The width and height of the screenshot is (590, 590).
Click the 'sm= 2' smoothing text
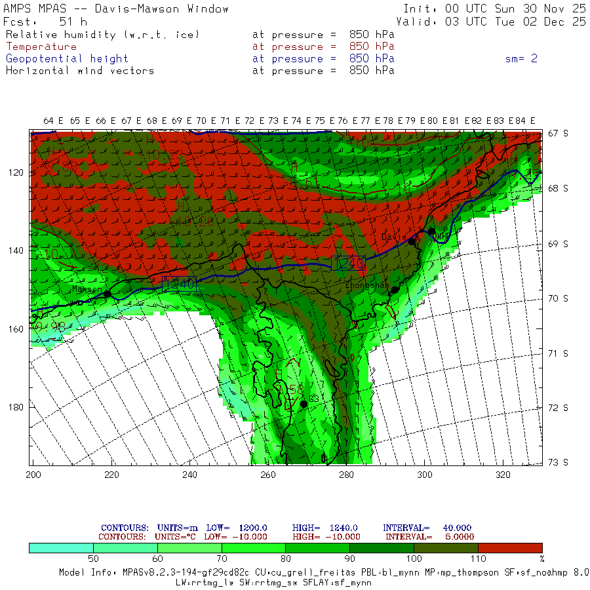(x=521, y=58)
